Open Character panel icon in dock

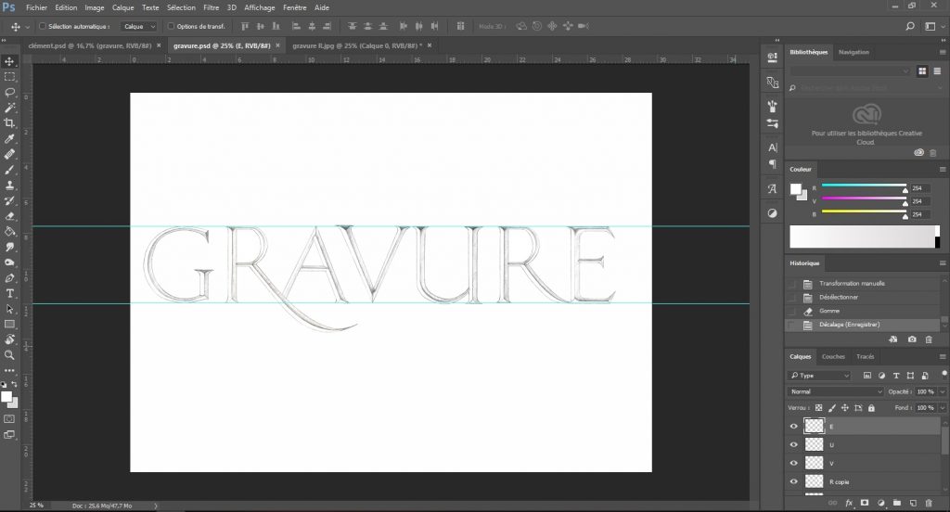773,147
